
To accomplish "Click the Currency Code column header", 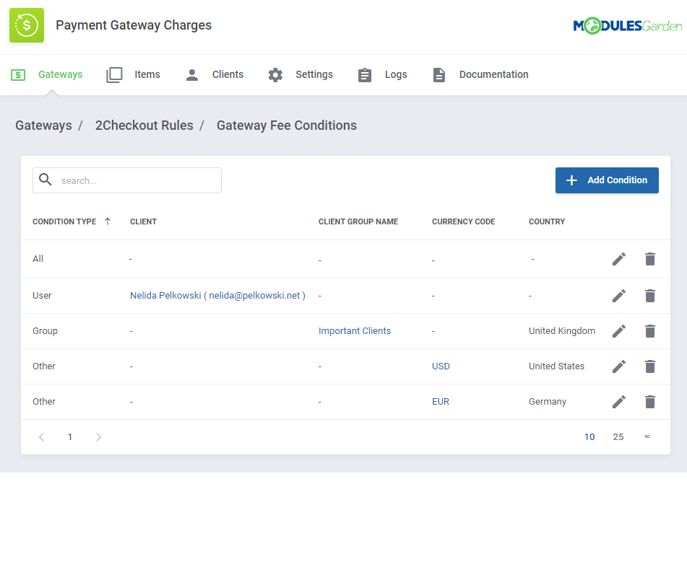I will coord(464,221).
